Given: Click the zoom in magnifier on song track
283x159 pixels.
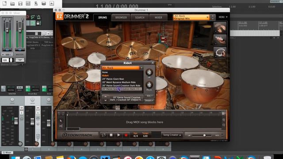Looking at the screenshot, I should point(224,120).
